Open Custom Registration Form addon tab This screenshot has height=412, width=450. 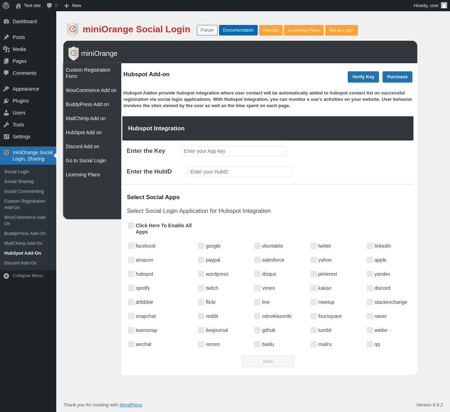(92, 73)
